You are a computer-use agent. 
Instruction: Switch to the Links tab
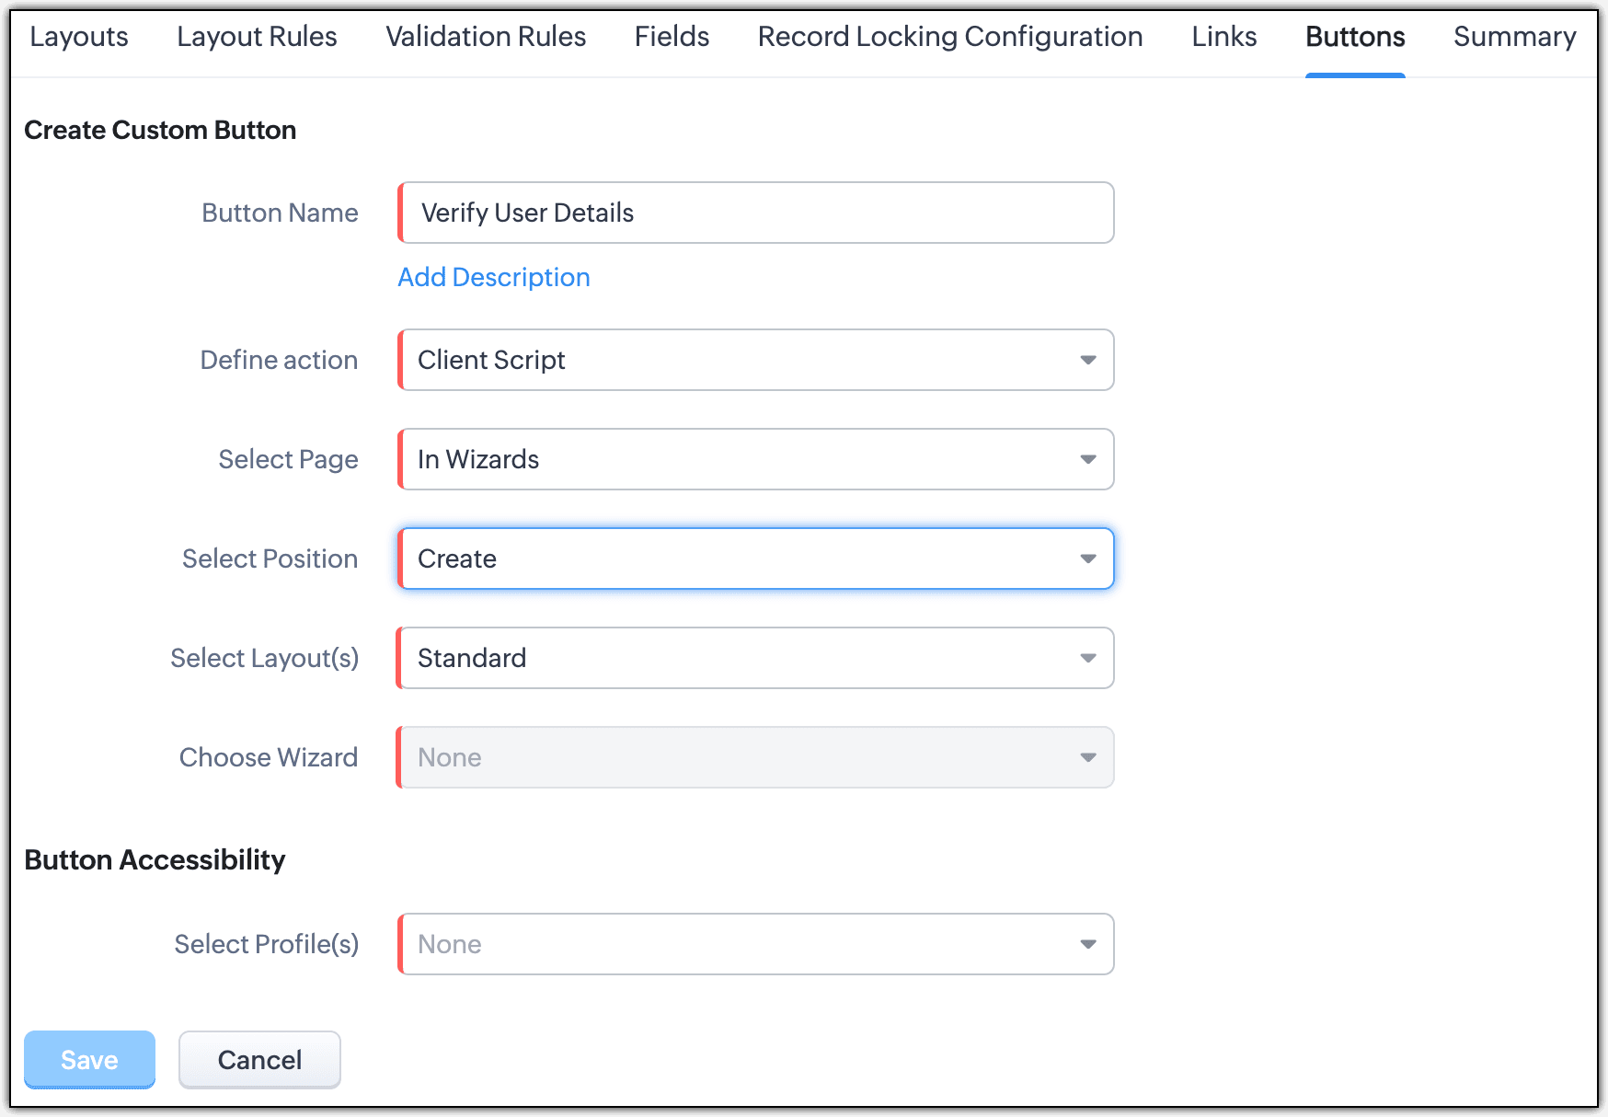[1223, 37]
